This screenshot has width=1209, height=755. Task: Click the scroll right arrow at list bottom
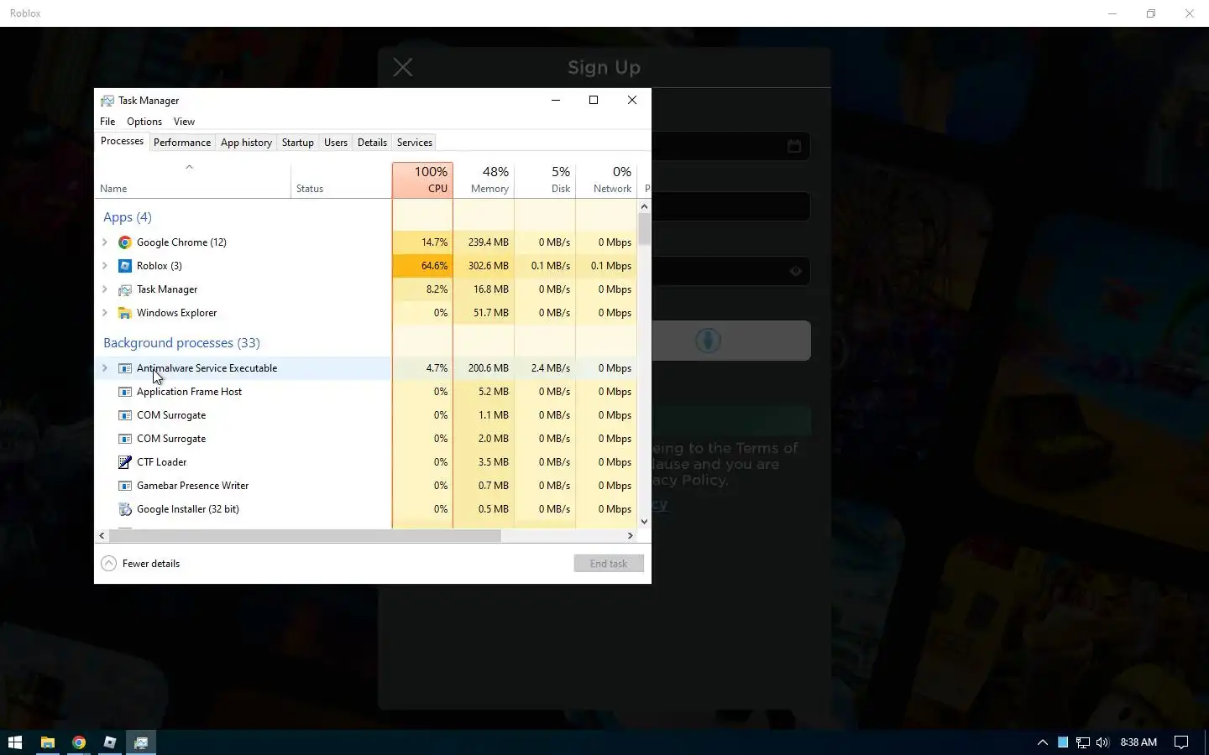tap(631, 535)
